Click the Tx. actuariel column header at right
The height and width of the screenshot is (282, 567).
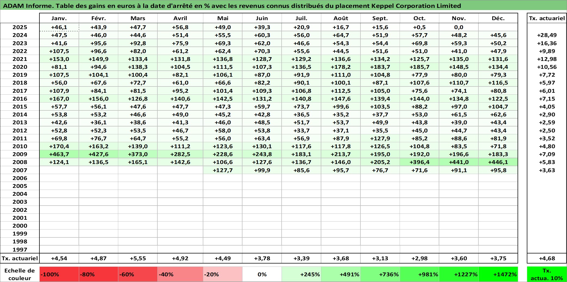click(547, 18)
